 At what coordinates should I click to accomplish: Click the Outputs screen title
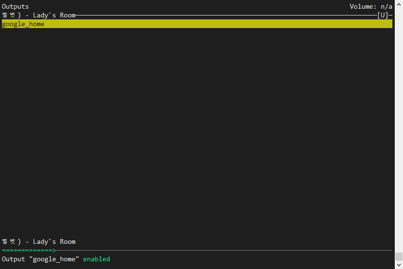(15, 6)
